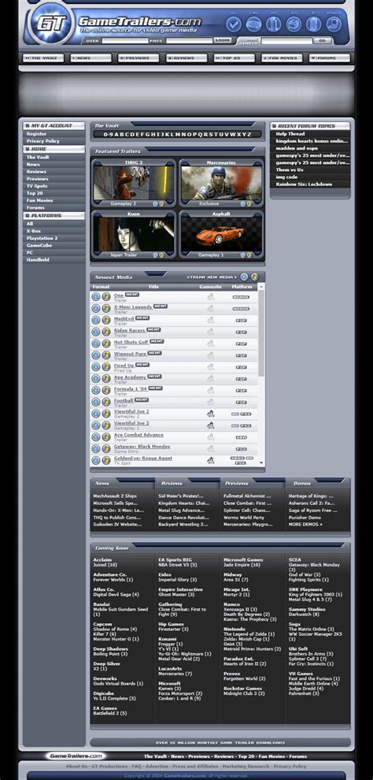Open 'The Matrix Online (3)' under Sega
This screenshot has width=373, height=780.
[x=312, y=629]
